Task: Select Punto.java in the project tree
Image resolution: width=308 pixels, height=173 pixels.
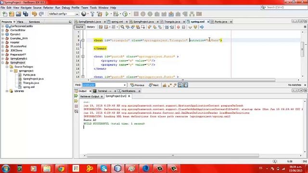Action: pyautogui.click(x=29, y=75)
